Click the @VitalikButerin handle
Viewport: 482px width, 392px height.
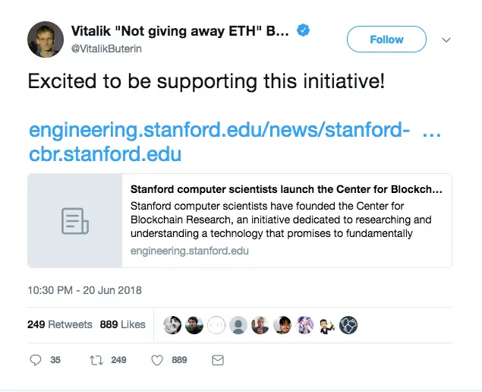[107, 49]
